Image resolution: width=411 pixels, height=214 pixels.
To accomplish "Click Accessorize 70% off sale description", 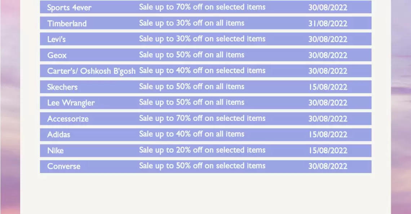I will (x=202, y=119).
